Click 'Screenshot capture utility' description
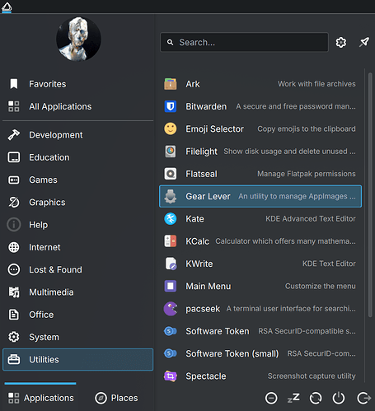 click(x=312, y=376)
